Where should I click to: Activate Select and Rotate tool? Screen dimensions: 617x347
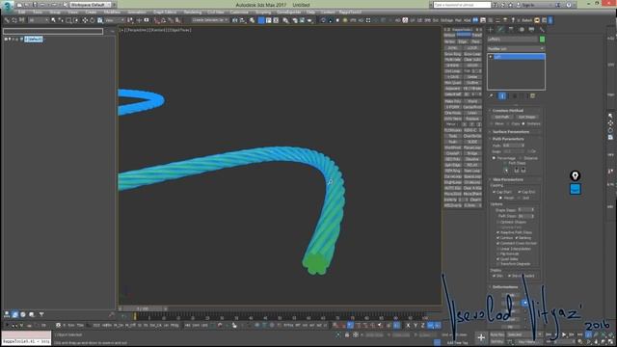pos(93,20)
